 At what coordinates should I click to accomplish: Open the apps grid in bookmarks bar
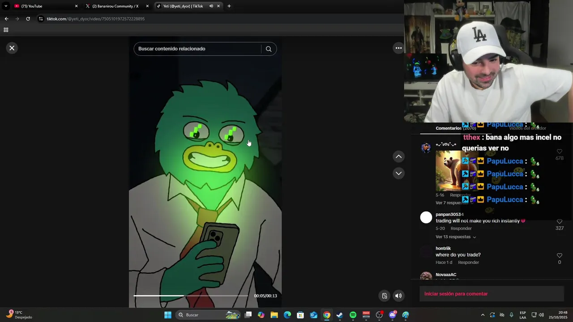click(x=6, y=30)
